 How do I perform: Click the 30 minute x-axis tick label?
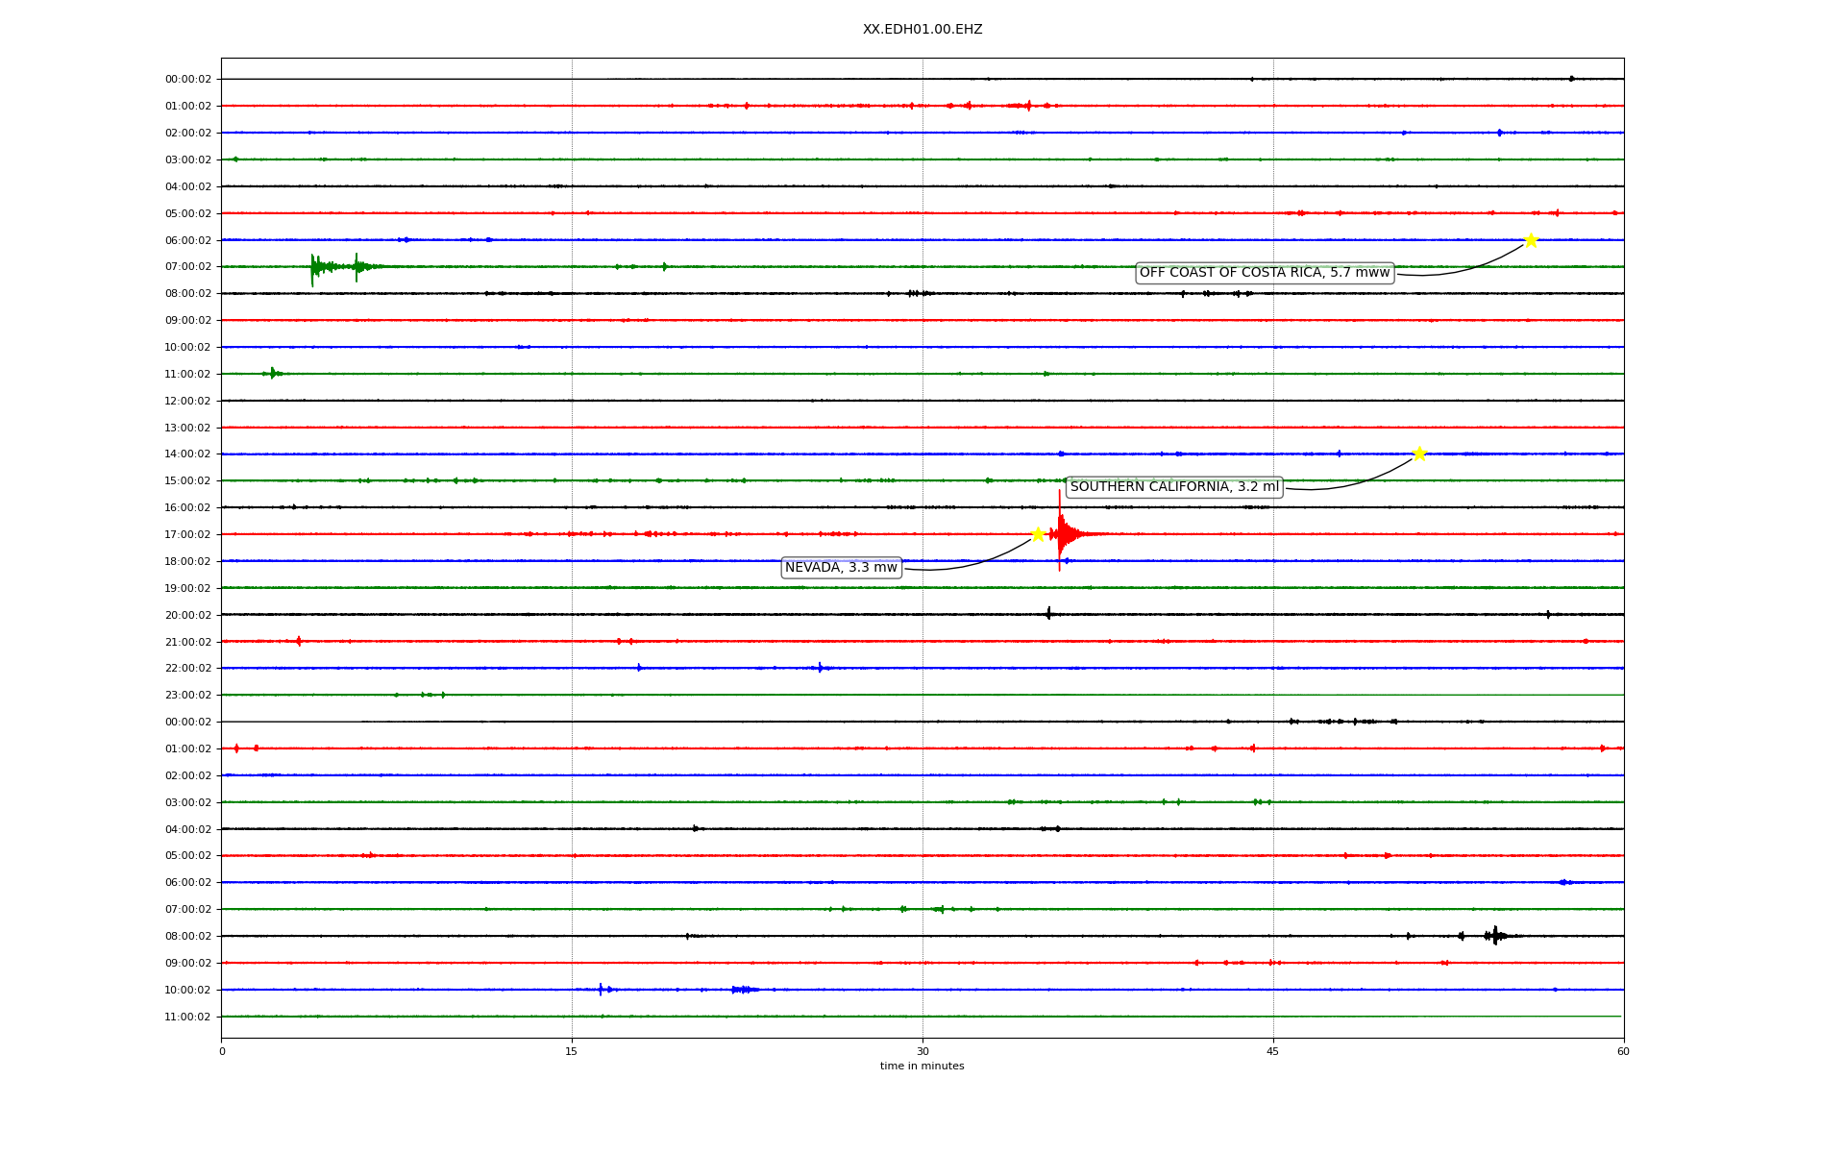pos(922,1051)
